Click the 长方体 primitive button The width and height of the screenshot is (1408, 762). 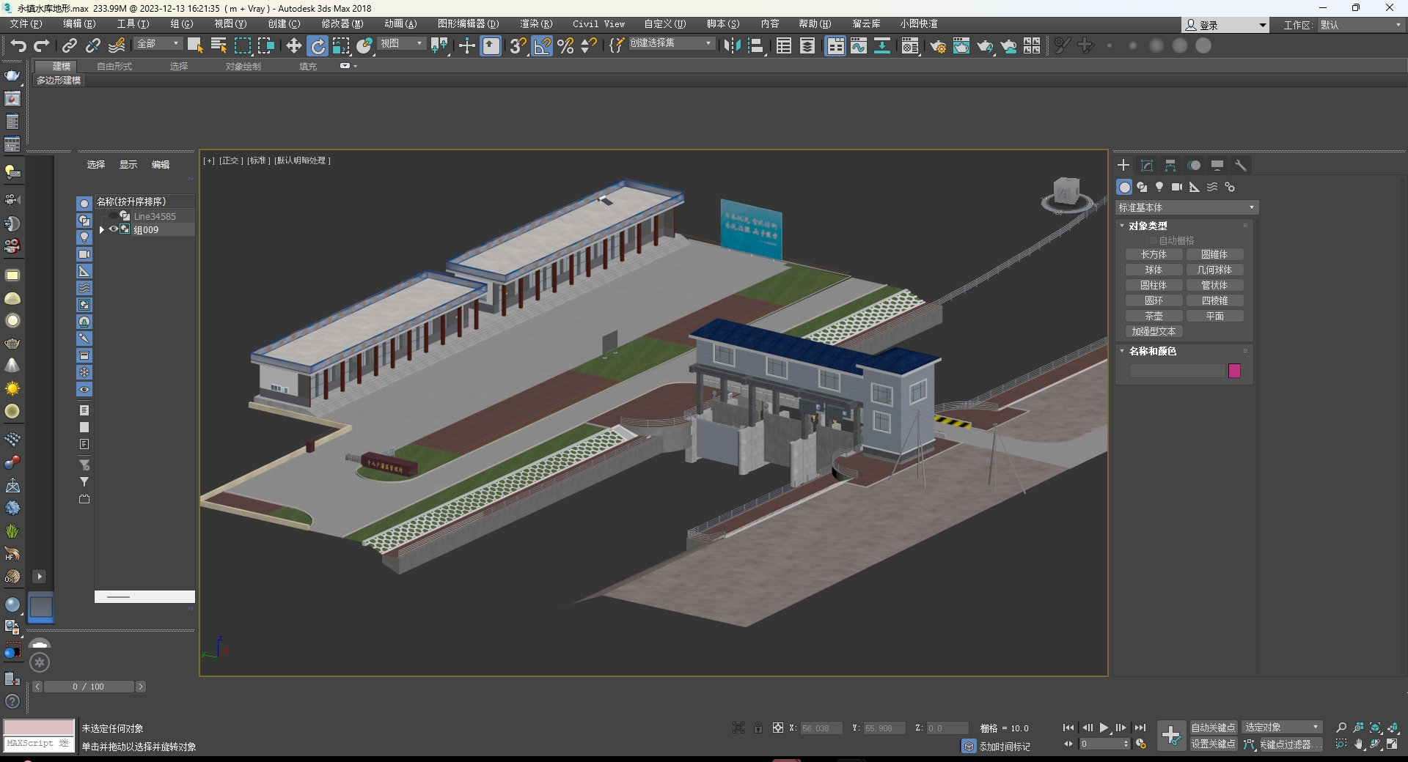pyautogui.click(x=1154, y=254)
